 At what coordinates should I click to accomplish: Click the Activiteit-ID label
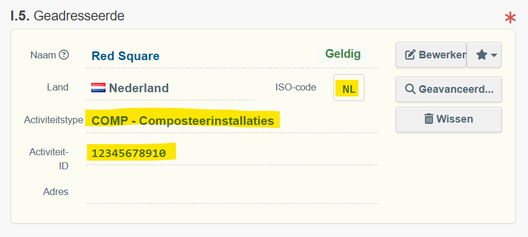click(x=49, y=159)
